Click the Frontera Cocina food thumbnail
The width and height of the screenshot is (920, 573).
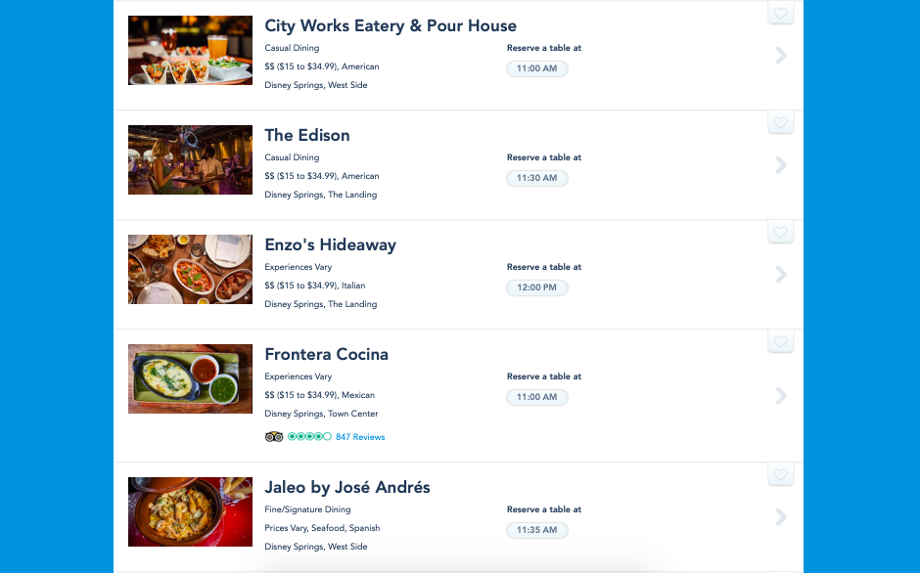click(190, 378)
